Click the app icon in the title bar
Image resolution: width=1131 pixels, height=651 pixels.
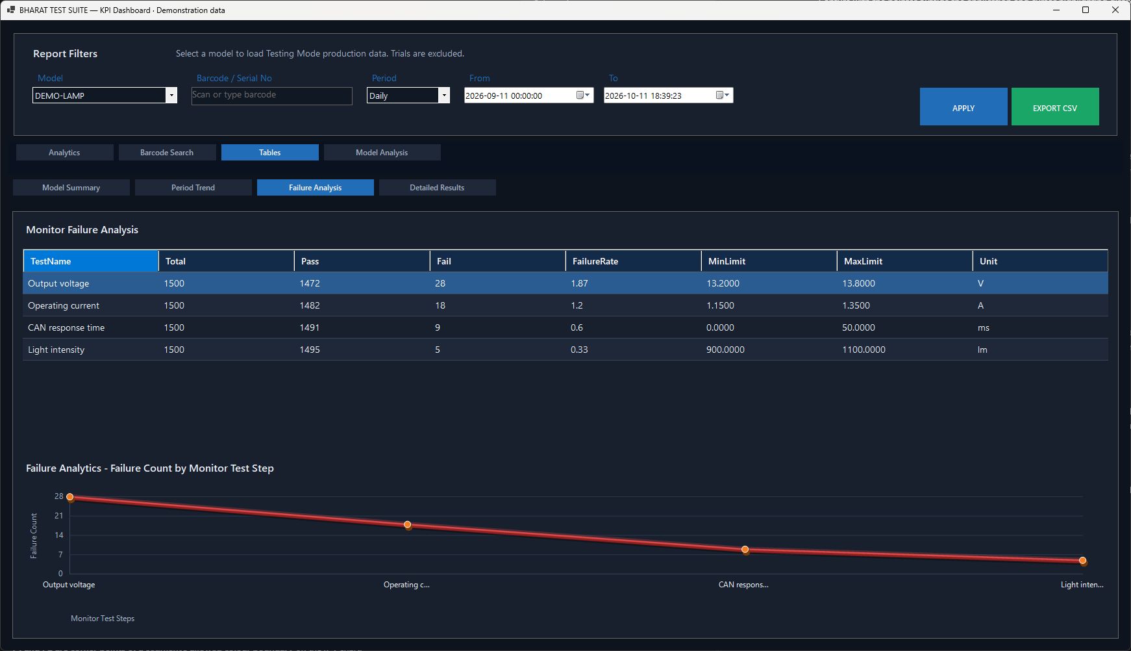10,10
